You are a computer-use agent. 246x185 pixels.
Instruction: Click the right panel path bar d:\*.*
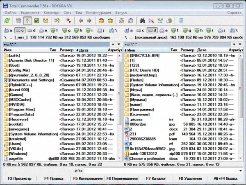[x=178, y=45]
